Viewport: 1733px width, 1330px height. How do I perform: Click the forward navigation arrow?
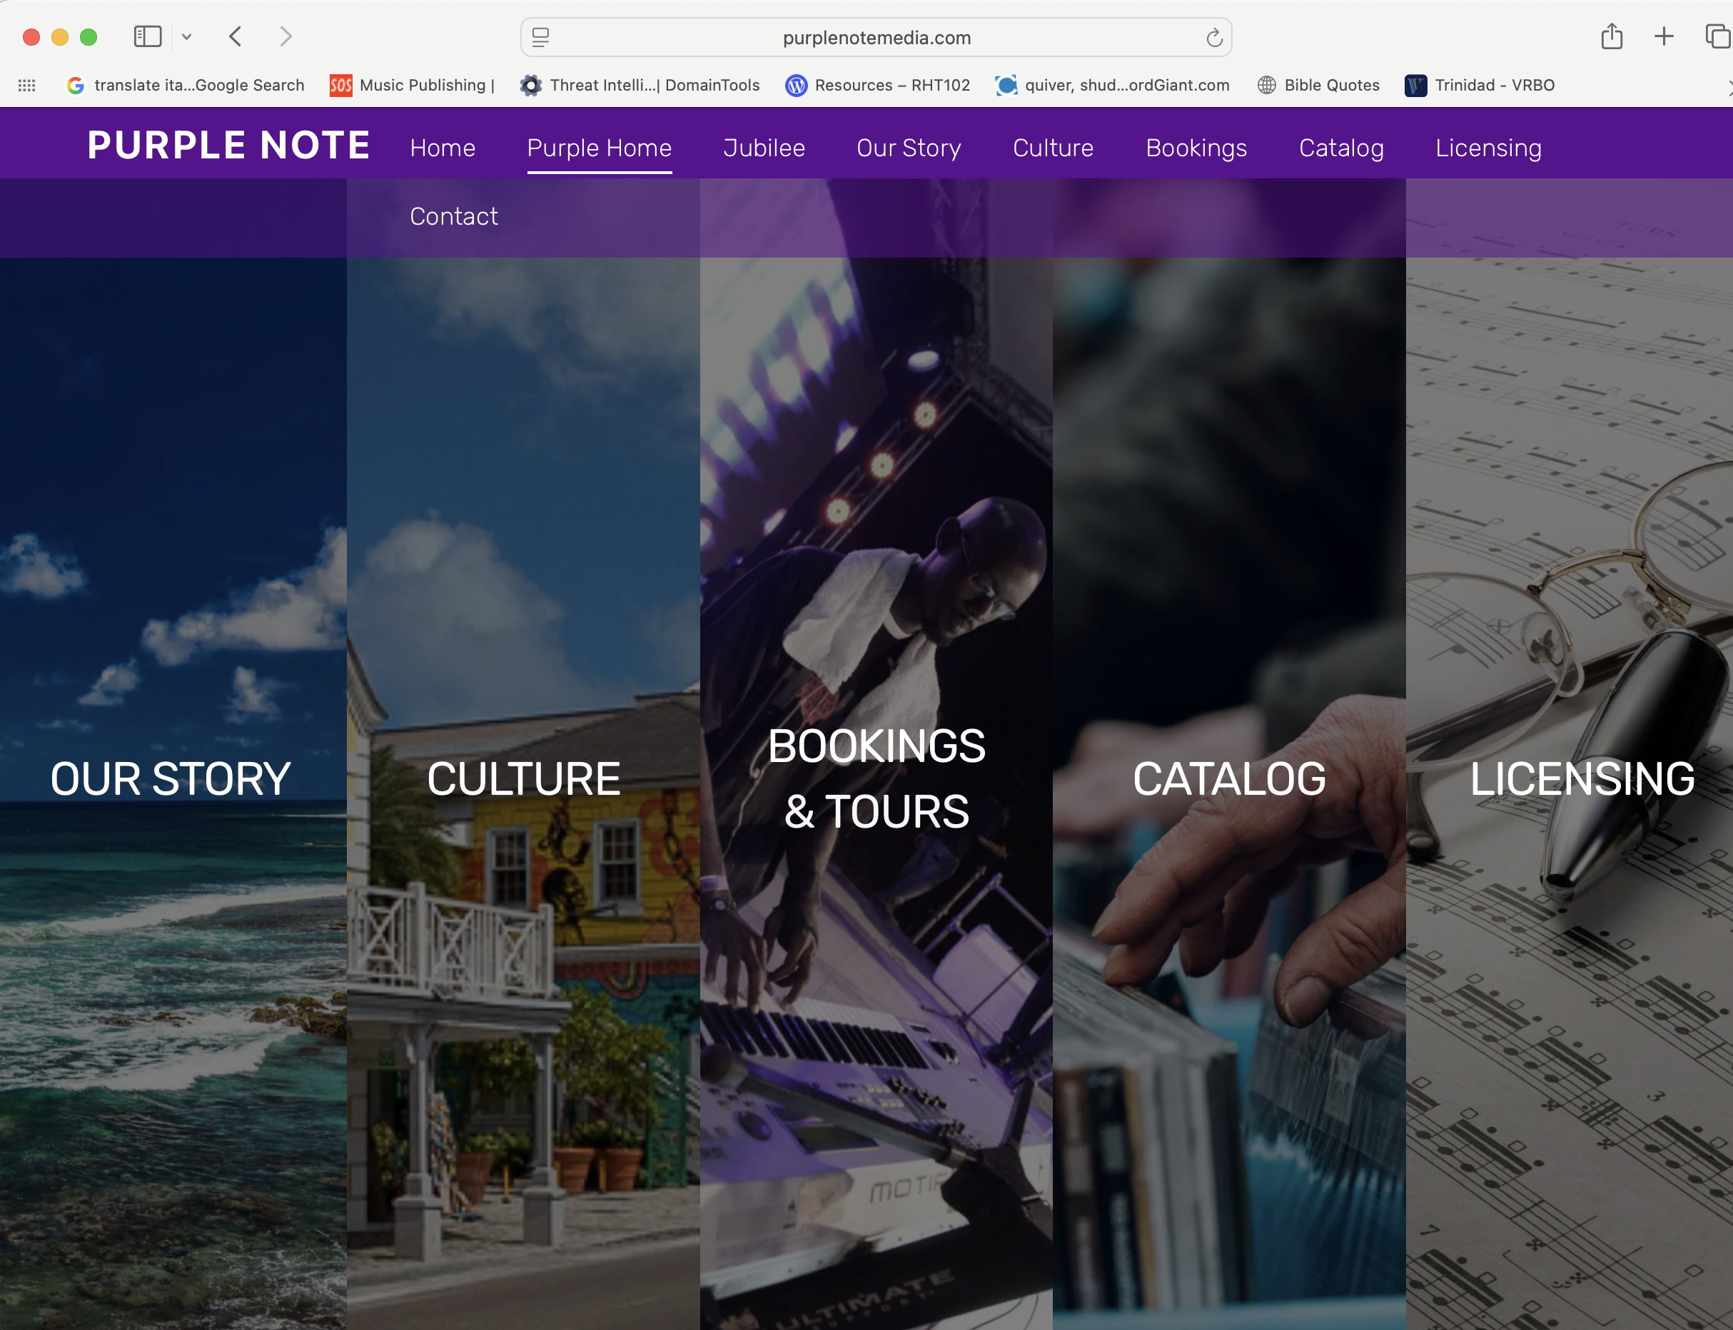coord(286,36)
